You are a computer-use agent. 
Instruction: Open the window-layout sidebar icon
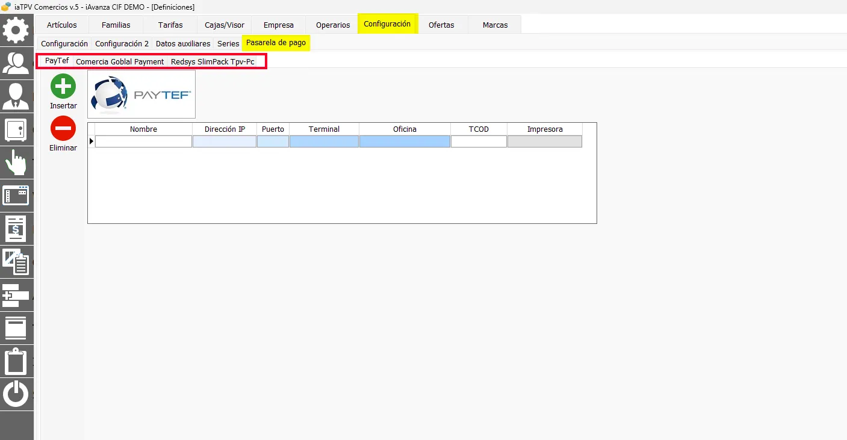pyautogui.click(x=16, y=196)
